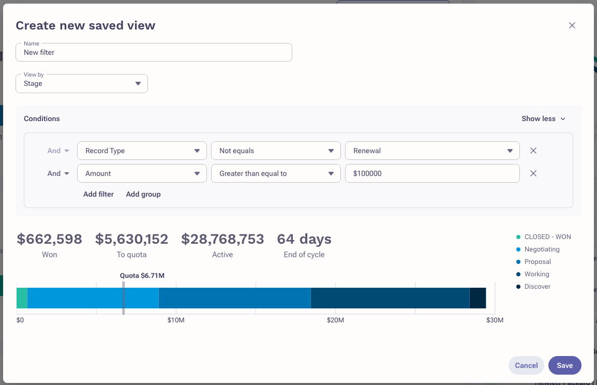Remove the Amount condition row

(x=533, y=173)
